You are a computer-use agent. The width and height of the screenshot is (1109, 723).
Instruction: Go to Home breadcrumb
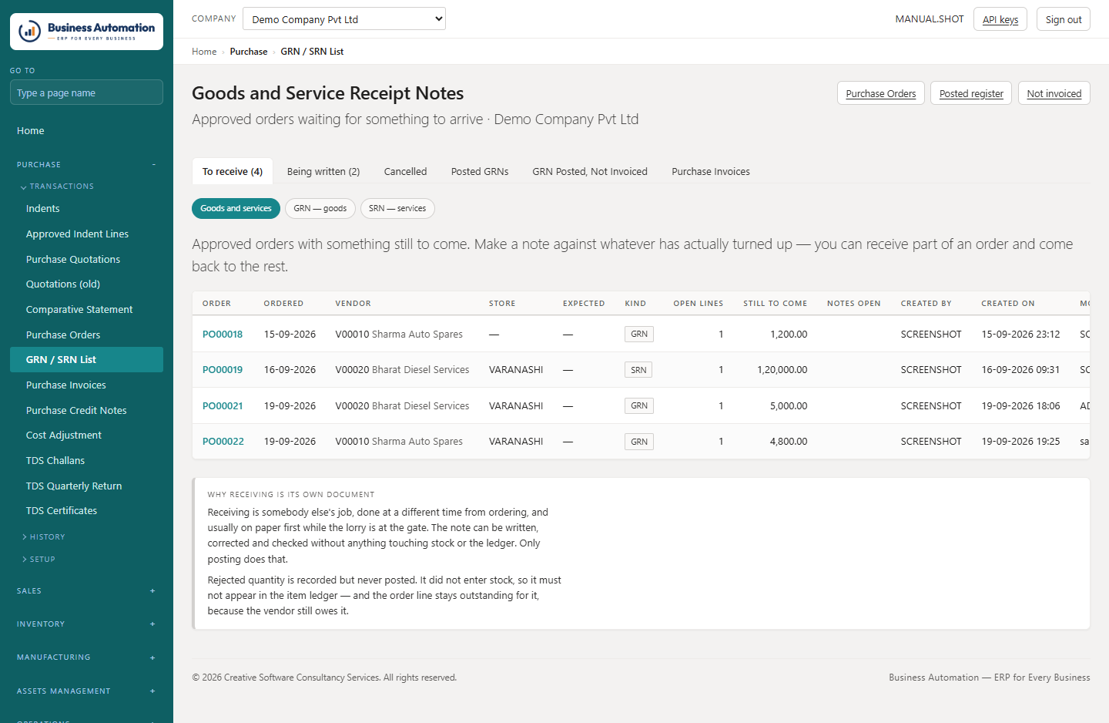[x=204, y=52]
